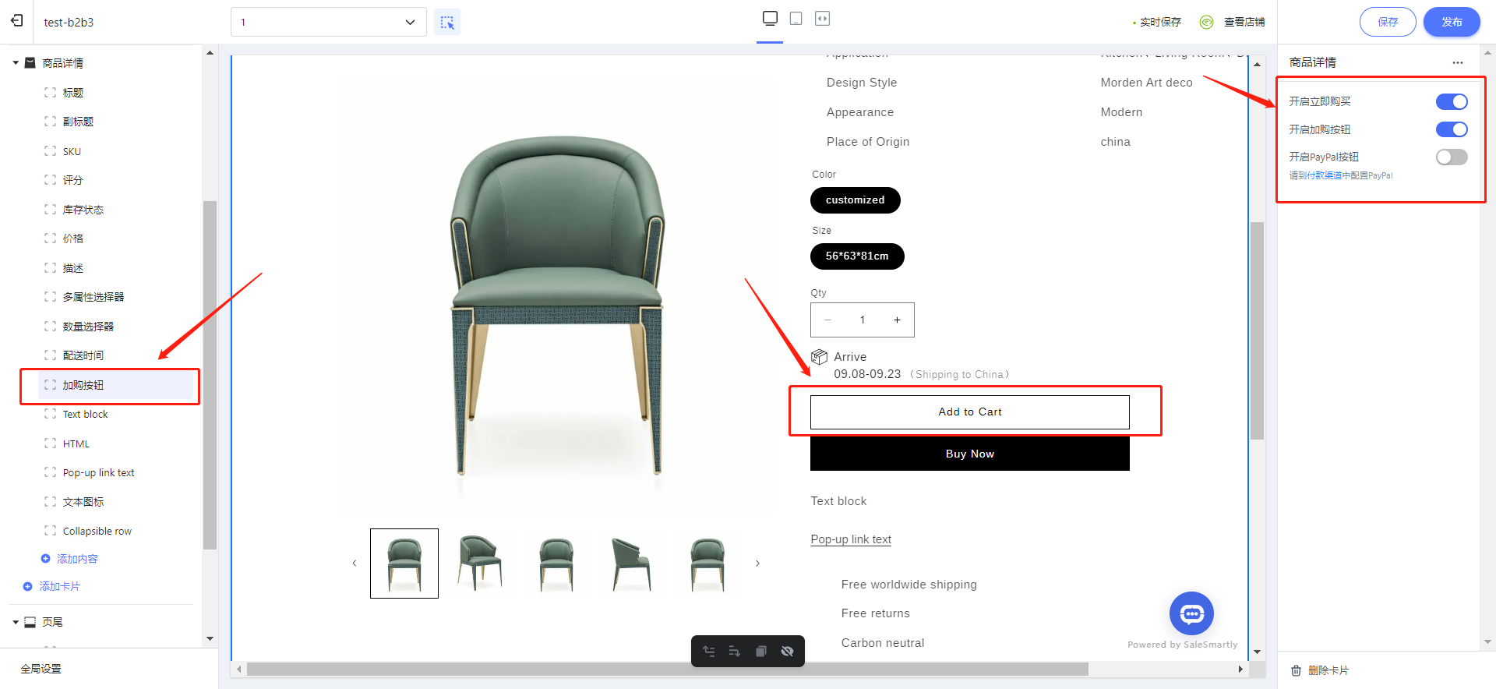This screenshot has width=1496, height=689.
Task: Select the third chair thumbnail
Action: (556, 564)
